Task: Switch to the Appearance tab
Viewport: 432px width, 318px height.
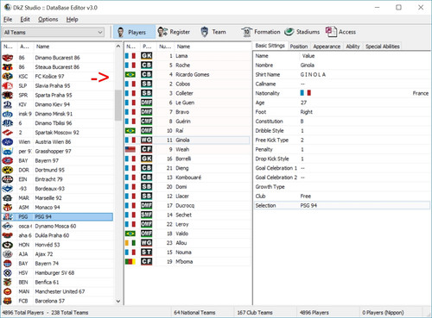Action: pyautogui.click(x=327, y=47)
